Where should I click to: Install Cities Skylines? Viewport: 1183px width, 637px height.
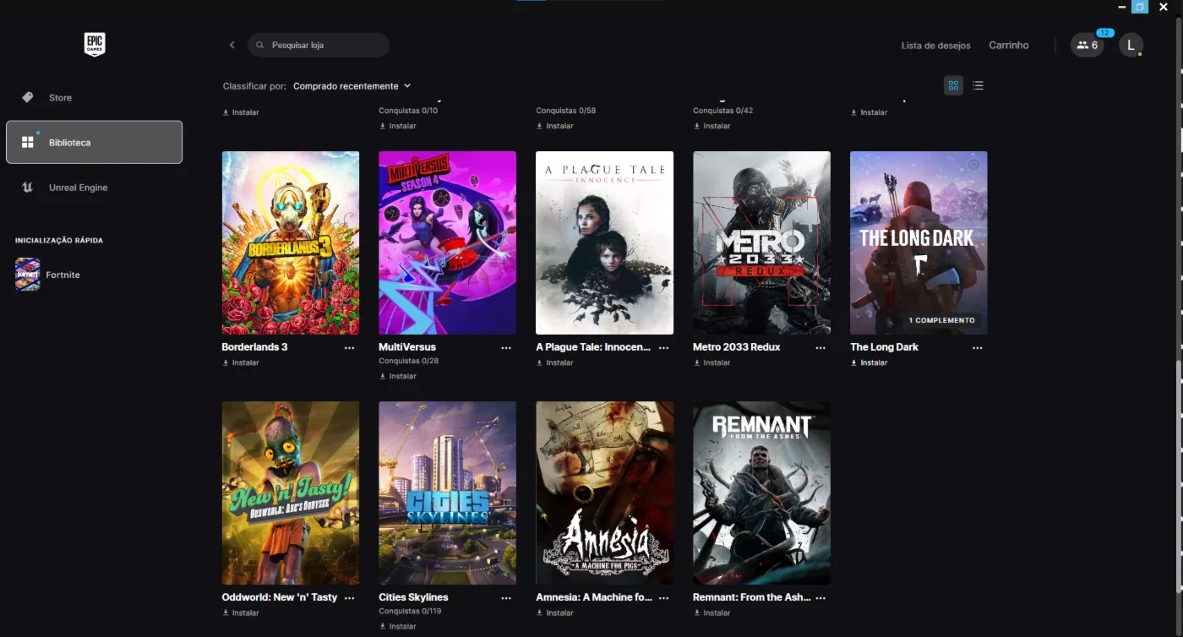(x=398, y=626)
